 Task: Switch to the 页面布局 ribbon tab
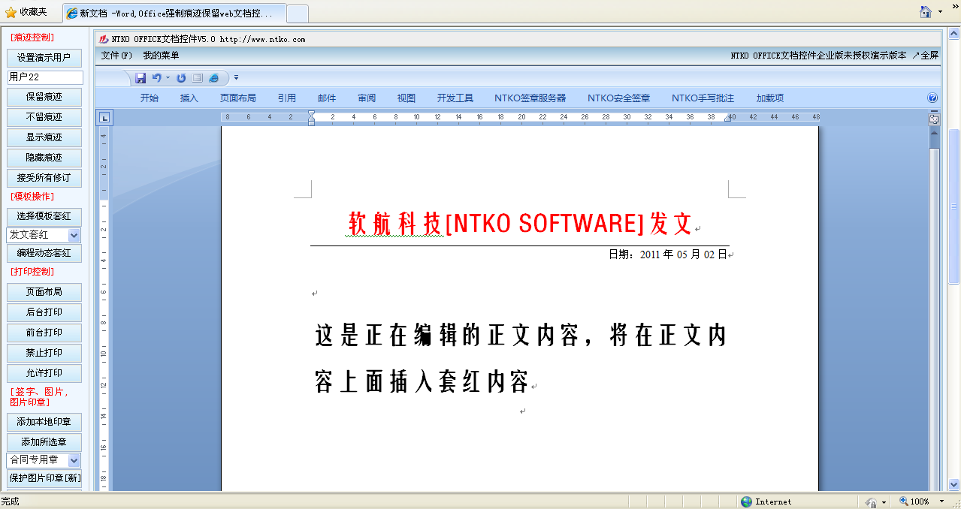click(x=238, y=98)
